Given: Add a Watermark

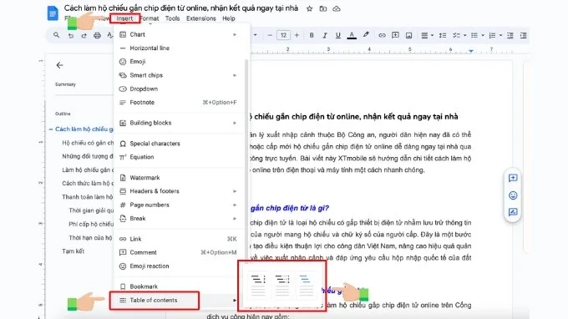Looking at the screenshot, I should [x=180, y=177].
